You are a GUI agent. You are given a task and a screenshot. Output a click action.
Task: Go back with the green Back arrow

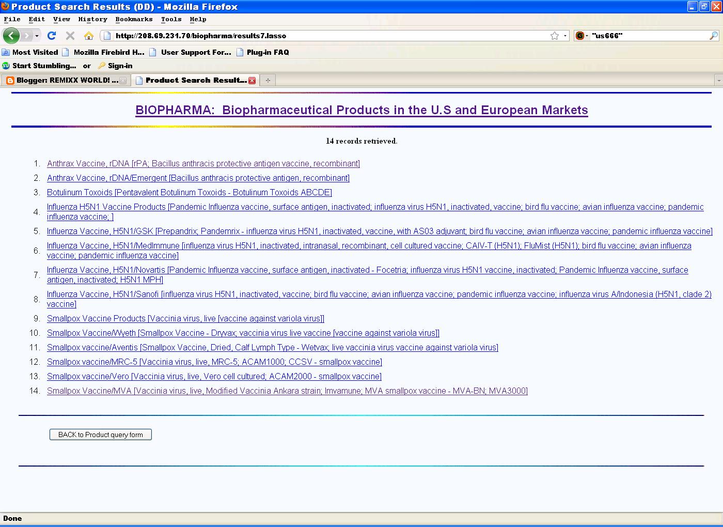pos(11,36)
